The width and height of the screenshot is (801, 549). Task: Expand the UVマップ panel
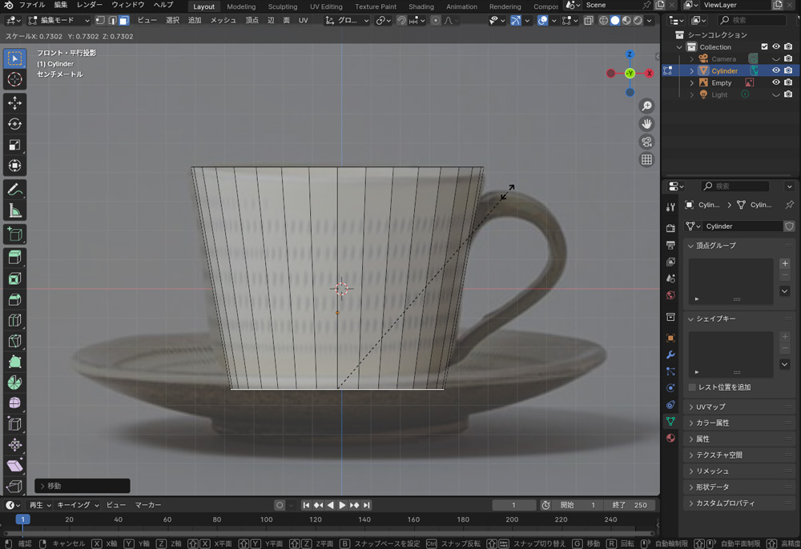coord(710,407)
